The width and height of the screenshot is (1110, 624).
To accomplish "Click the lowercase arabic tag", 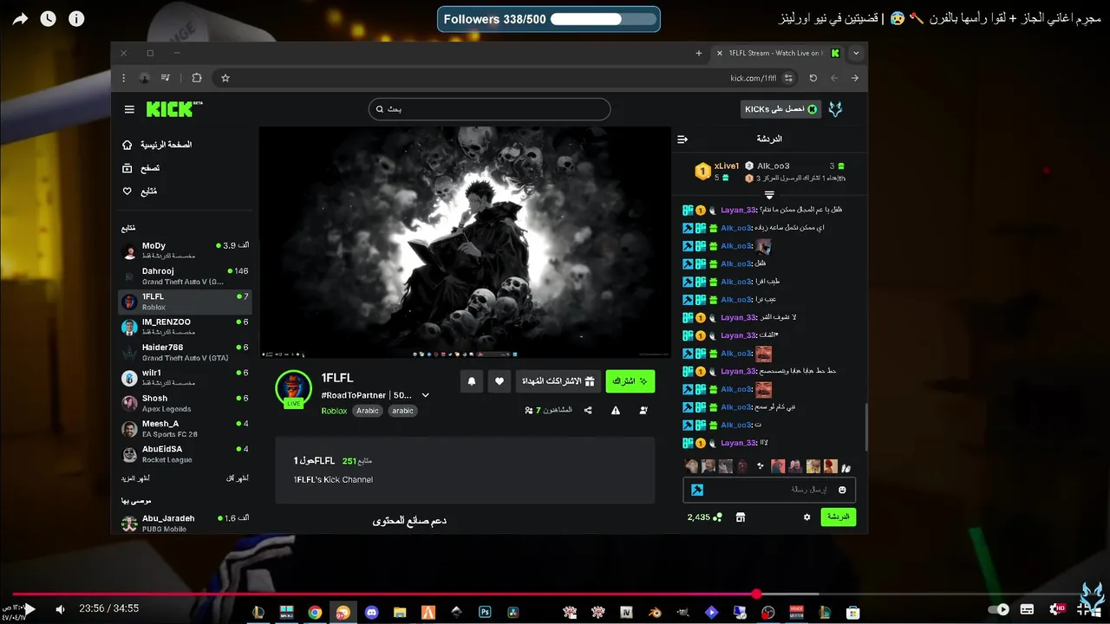I will coord(402,411).
